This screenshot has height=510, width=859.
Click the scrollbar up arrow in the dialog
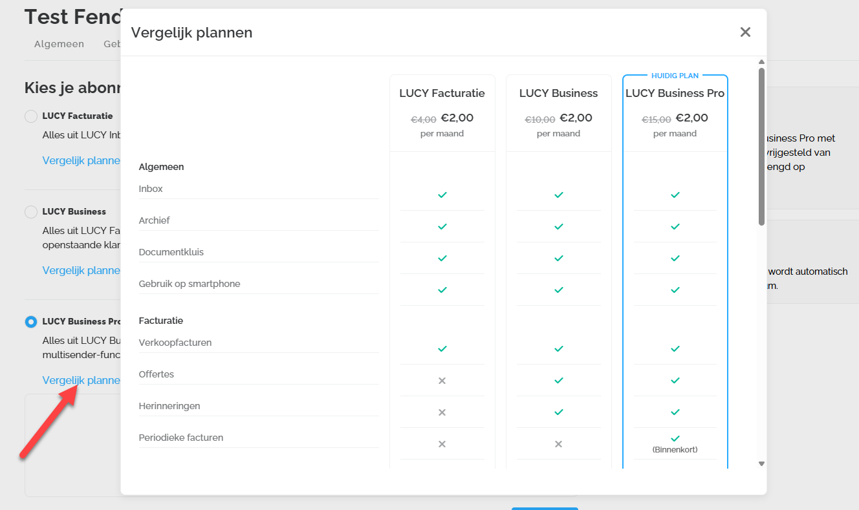click(761, 62)
